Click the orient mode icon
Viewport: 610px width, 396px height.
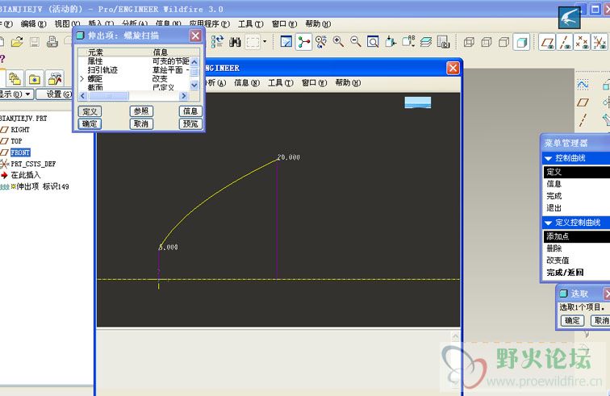click(x=321, y=42)
